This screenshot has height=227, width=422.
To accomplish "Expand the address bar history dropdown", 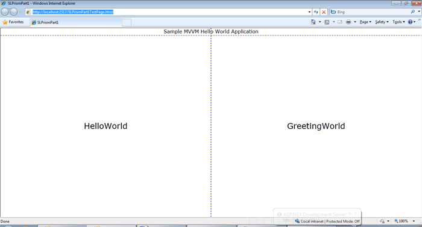I will click(x=309, y=12).
